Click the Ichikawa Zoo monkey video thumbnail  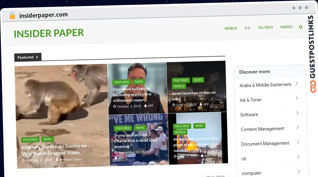(61, 111)
